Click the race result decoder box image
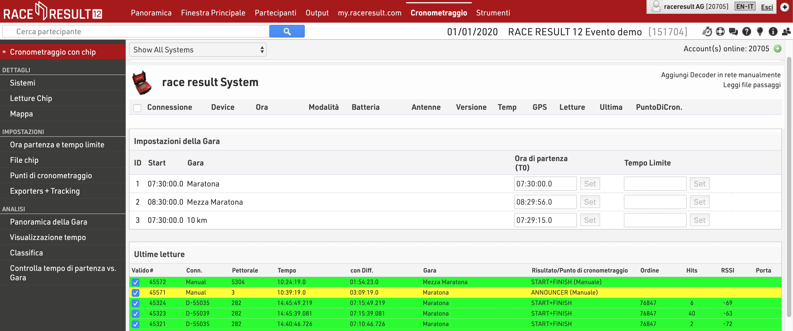This screenshot has width=793, height=331. tap(142, 82)
